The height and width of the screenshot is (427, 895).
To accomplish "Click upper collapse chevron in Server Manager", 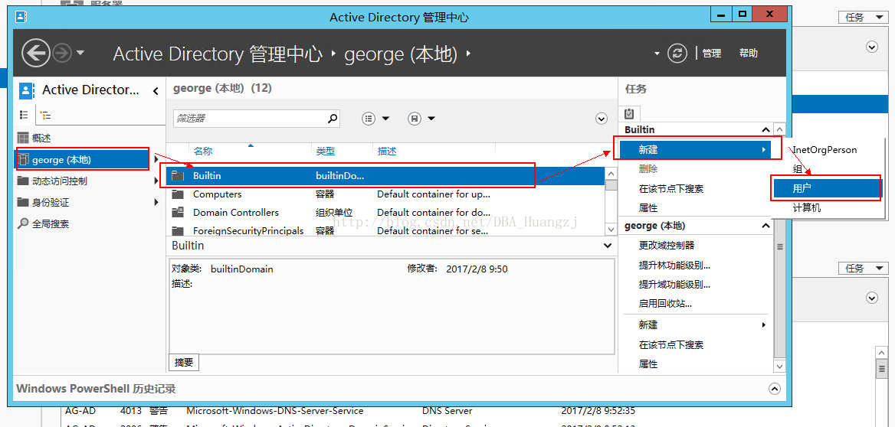I will 872,47.
